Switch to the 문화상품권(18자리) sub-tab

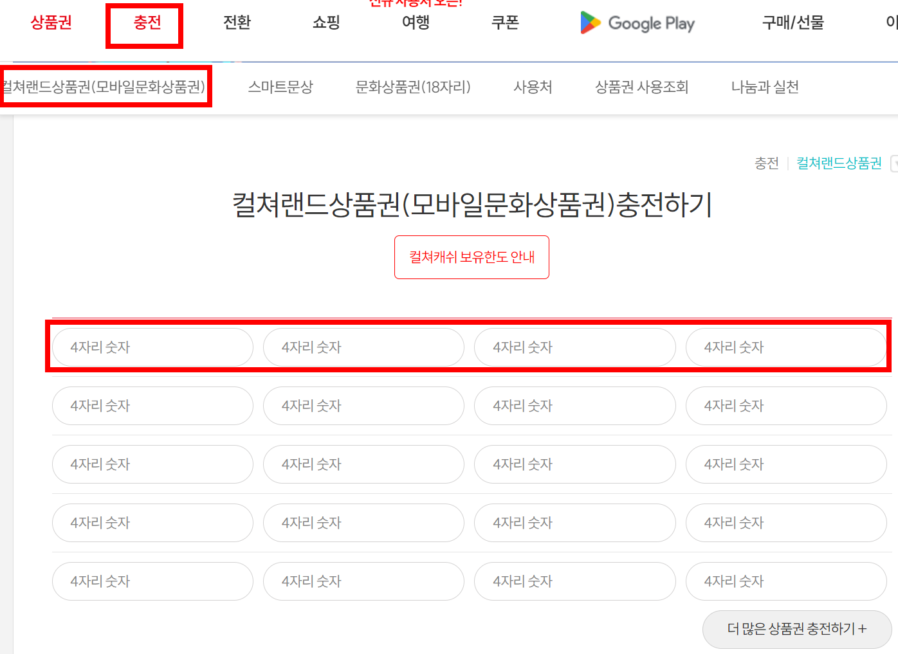point(413,87)
